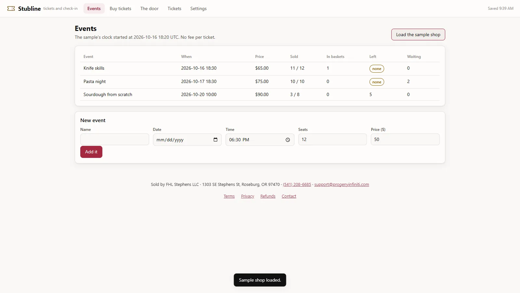Open the Refunds footer link
Screen dimensions: 520x293
tap(268, 196)
